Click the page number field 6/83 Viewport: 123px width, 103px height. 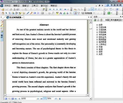[x=29, y=99]
